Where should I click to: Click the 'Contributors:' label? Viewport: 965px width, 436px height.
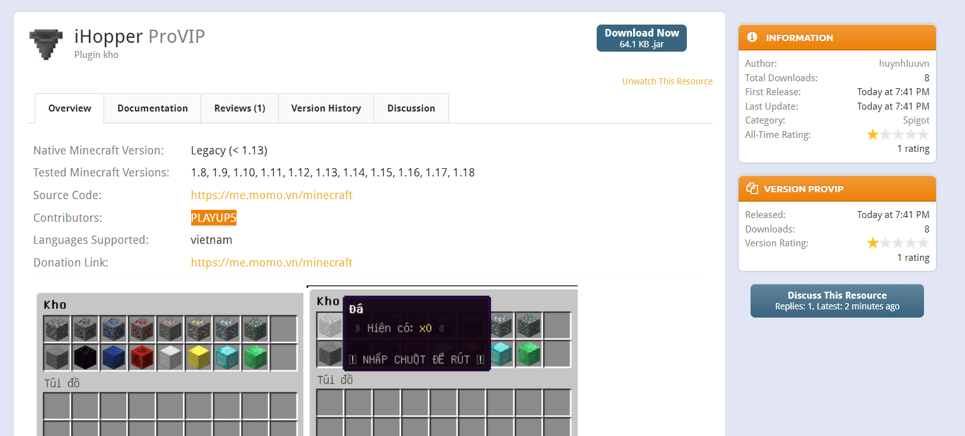[67, 218]
